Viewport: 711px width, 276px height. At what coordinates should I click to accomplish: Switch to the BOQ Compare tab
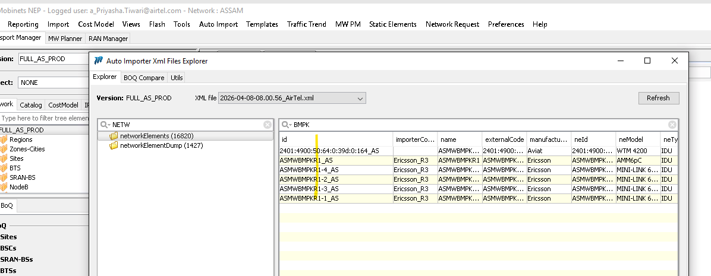click(x=143, y=78)
